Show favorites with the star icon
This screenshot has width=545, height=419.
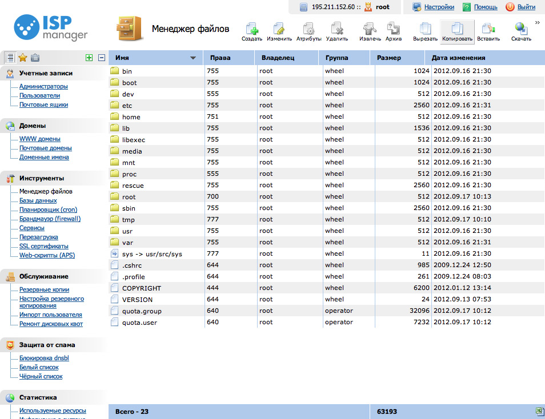coord(23,58)
